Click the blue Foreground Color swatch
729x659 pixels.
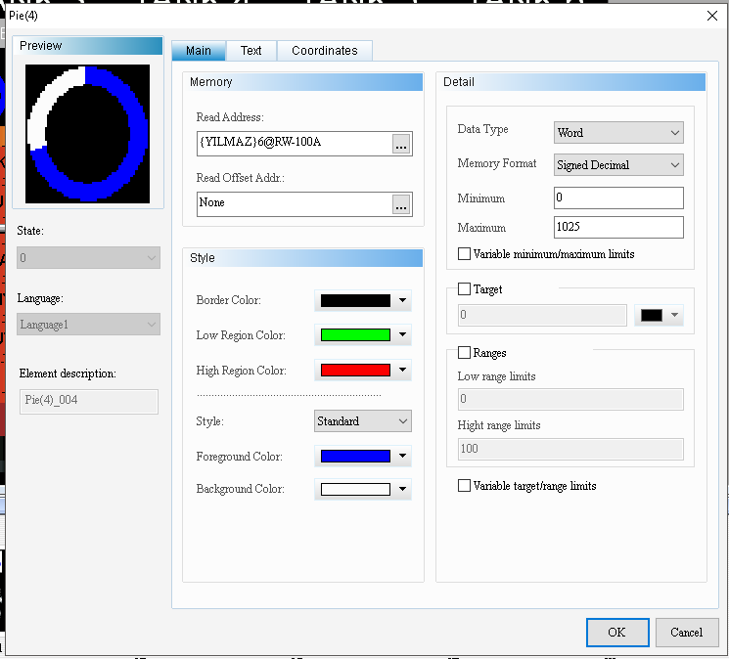click(355, 456)
